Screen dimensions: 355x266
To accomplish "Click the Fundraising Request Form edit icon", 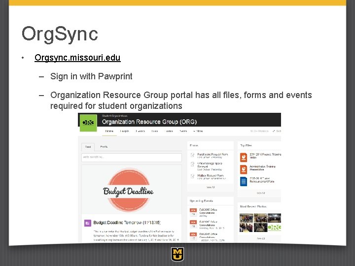I will (x=192, y=155).
